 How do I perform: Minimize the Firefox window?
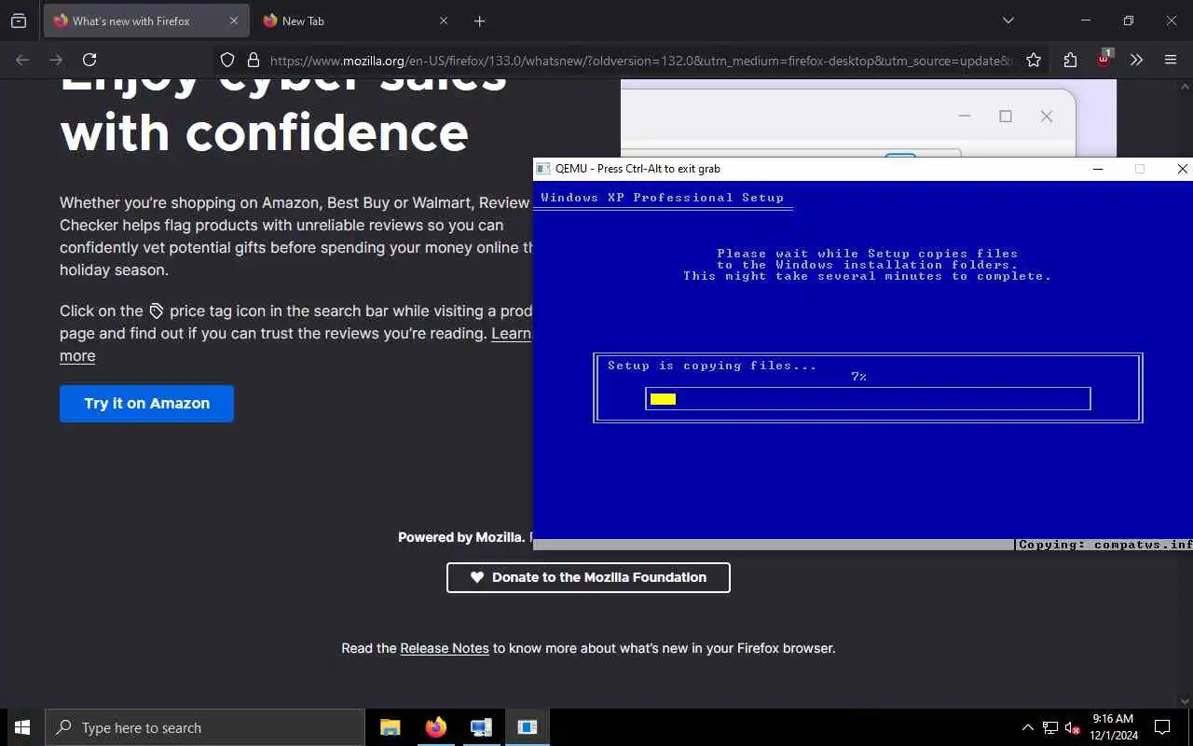(1086, 21)
